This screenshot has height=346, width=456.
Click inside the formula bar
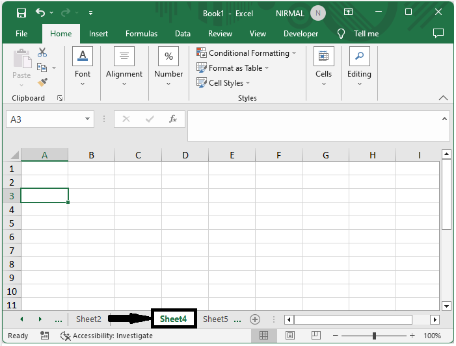[314, 126]
